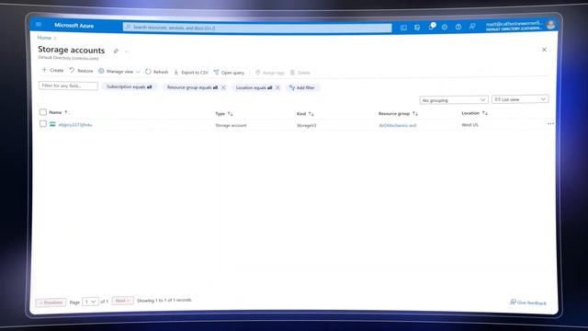Close the Storage accounts blade

point(544,50)
